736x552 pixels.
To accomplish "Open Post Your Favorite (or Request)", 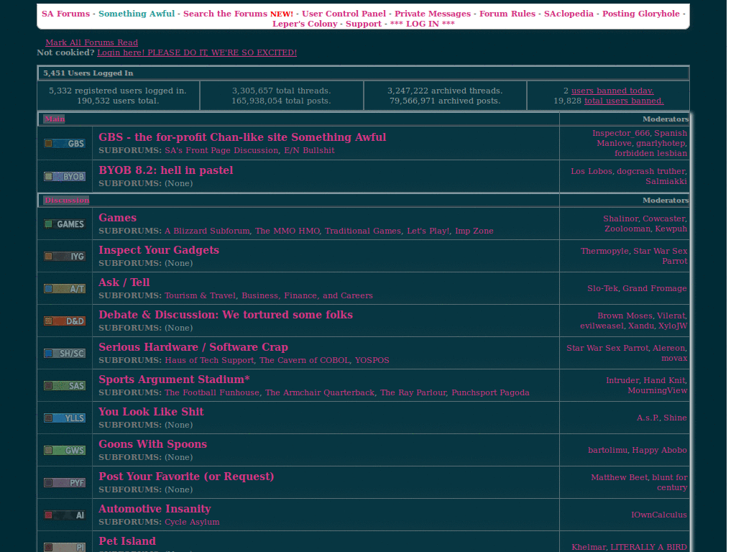I will [x=186, y=477].
